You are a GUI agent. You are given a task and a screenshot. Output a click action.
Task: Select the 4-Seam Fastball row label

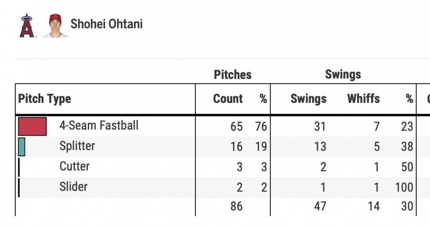(x=99, y=126)
